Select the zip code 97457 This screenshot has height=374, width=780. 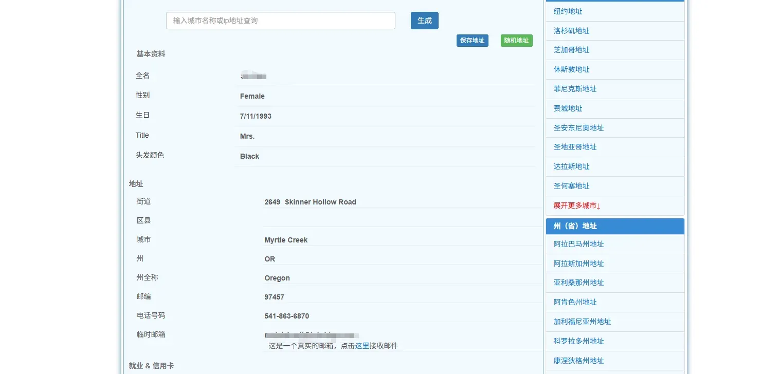[x=274, y=297]
